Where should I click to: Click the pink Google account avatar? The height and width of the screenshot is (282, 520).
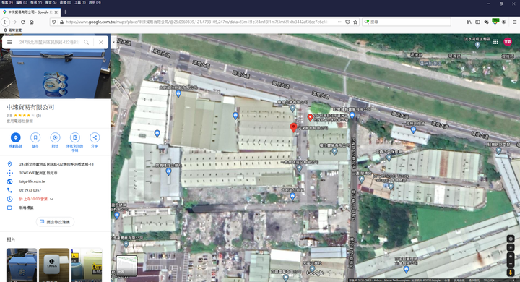click(x=508, y=41)
